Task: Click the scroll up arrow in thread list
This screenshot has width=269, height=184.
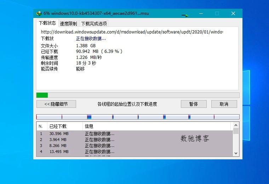Action: pos(236,125)
